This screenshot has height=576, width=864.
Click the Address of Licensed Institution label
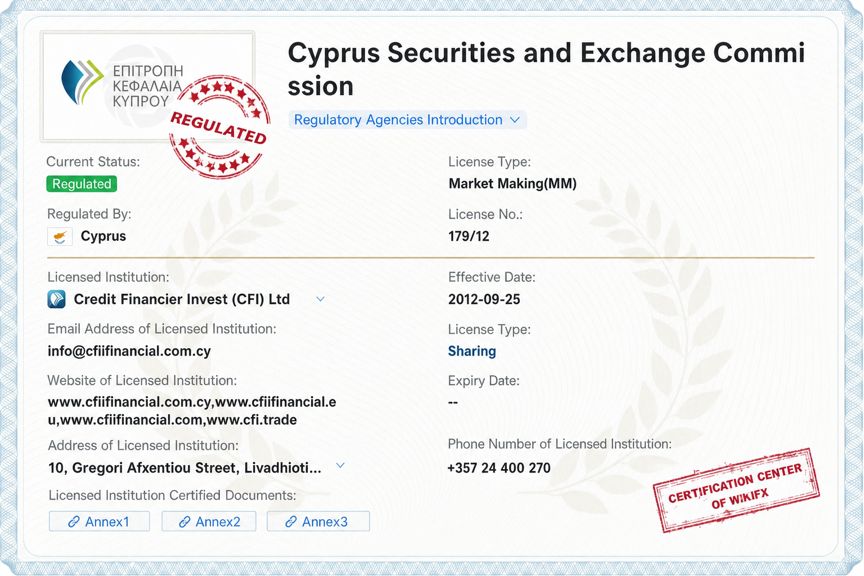click(143, 445)
